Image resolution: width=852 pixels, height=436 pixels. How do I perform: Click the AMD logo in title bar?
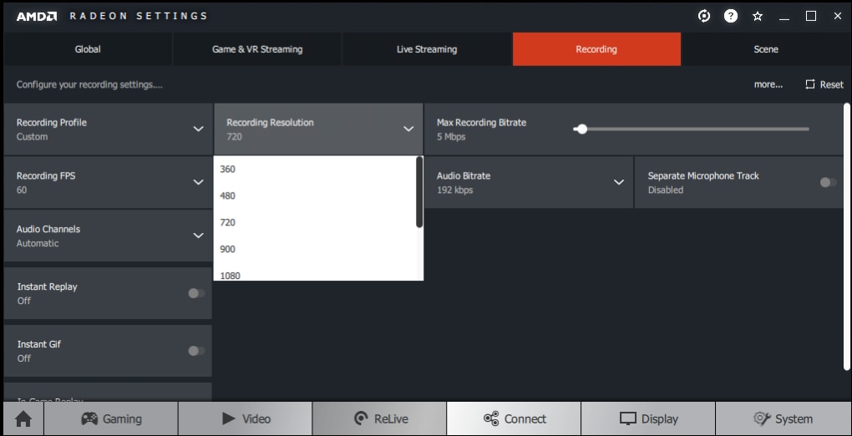pyautogui.click(x=37, y=17)
